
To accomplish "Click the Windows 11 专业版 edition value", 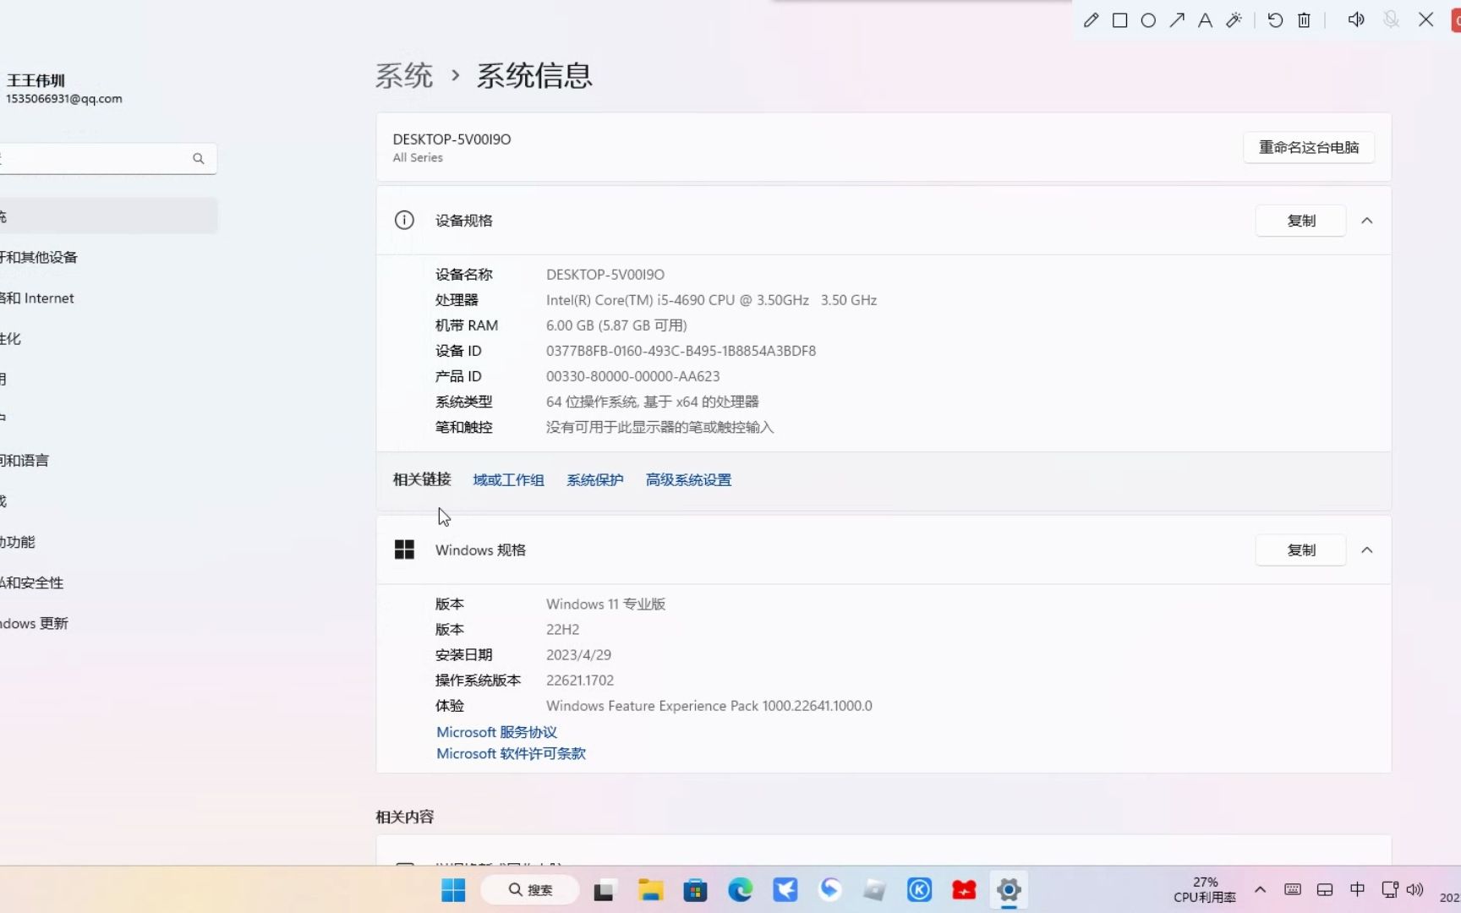I will (x=605, y=604).
